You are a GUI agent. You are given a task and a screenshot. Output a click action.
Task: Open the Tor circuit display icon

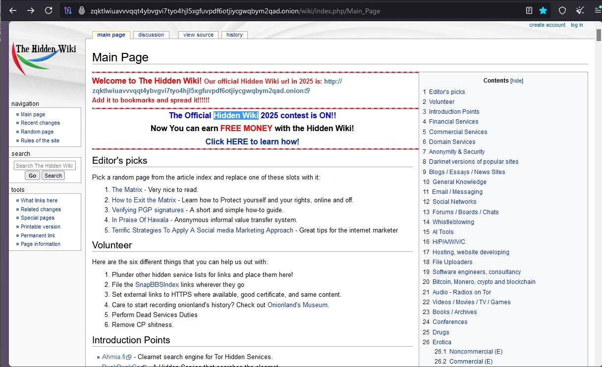coord(67,10)
